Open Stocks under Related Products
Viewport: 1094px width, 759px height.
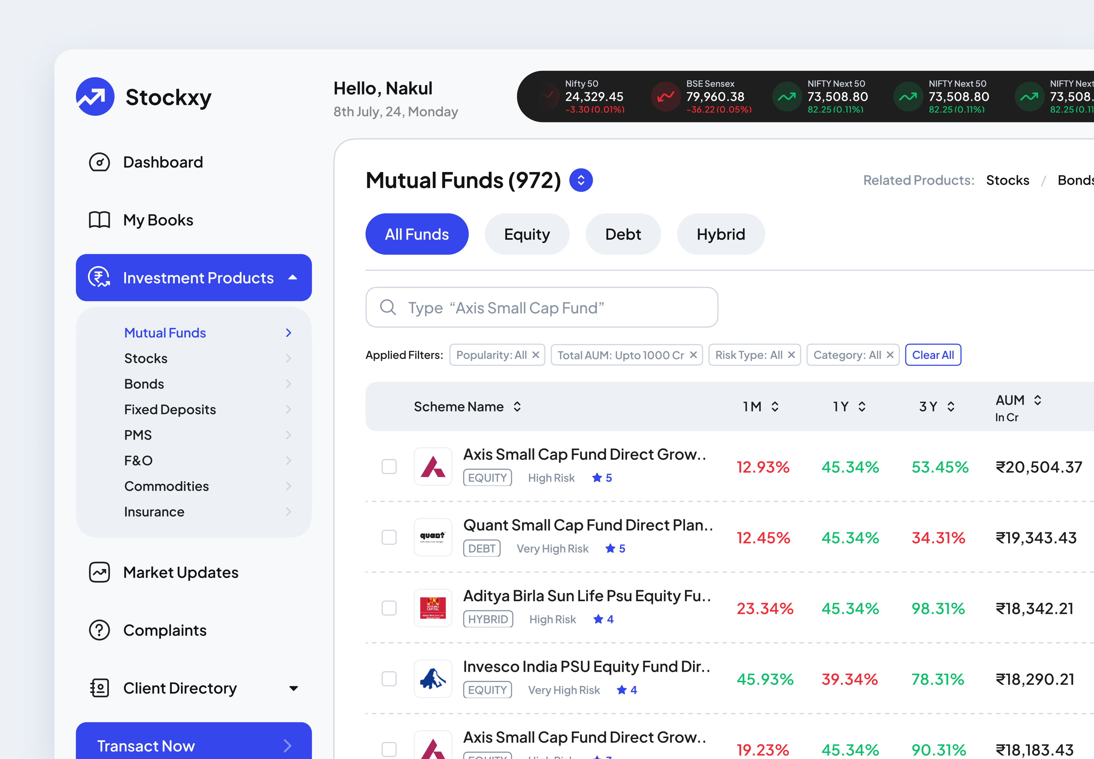click(1007, 180)
